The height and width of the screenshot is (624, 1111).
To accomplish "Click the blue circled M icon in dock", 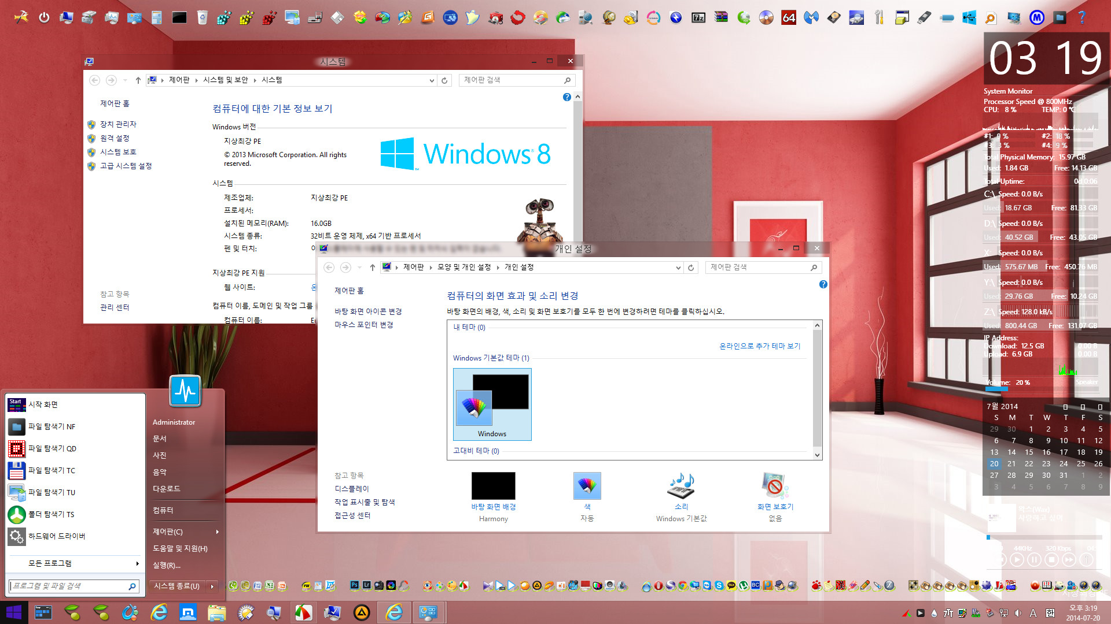I will 1036,17.
